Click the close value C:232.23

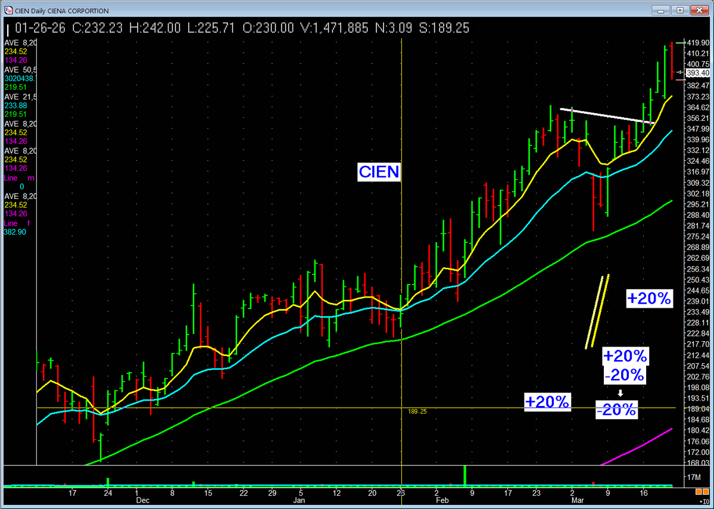point(98,28)
